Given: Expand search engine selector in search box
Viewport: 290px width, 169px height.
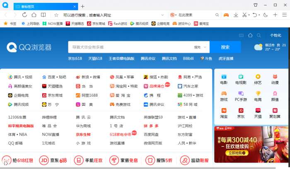Looking at the screenshot, I should [x=200, y=47].
